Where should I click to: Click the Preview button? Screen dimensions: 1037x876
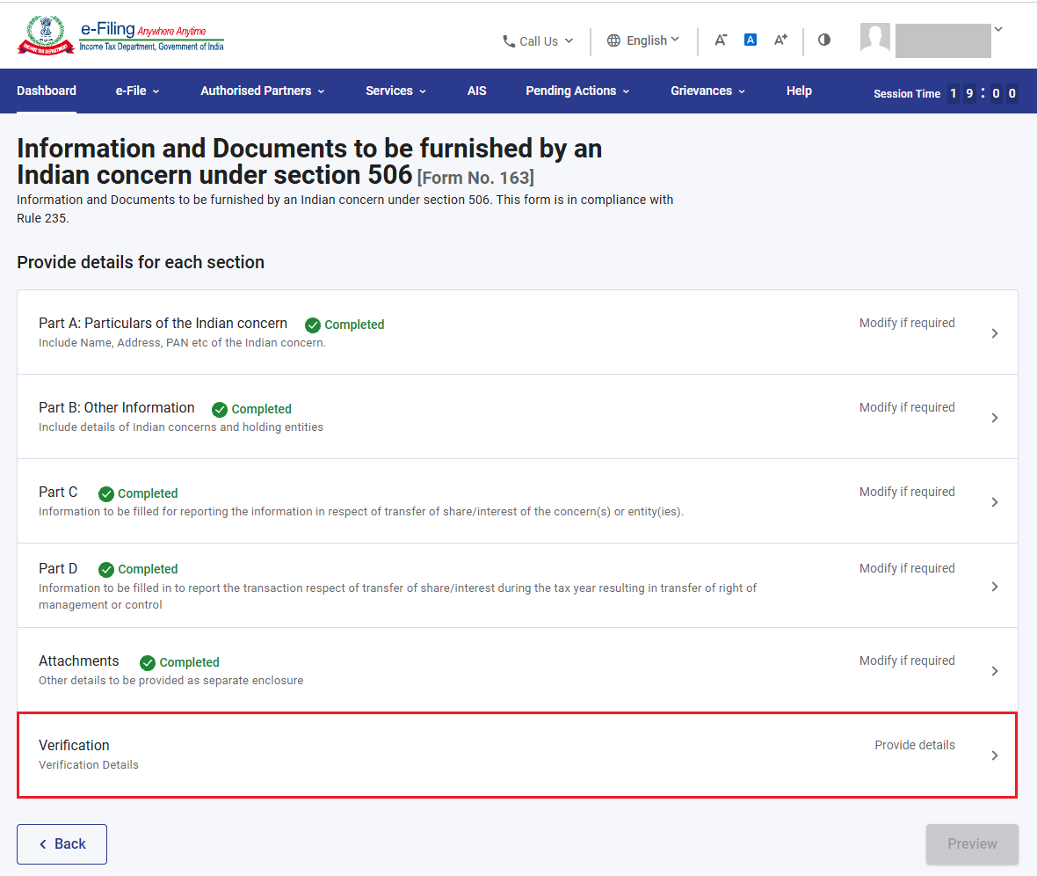pyautogui.click(x=972, y=844)
